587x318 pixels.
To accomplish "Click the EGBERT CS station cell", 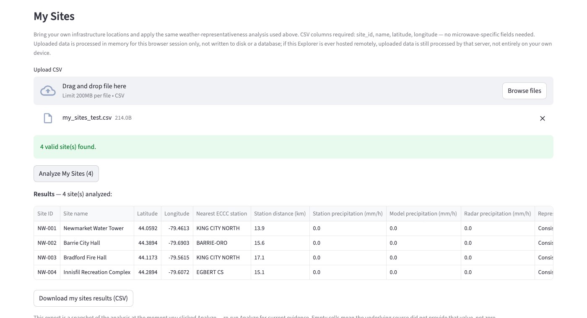I will (x=222, y=272).
